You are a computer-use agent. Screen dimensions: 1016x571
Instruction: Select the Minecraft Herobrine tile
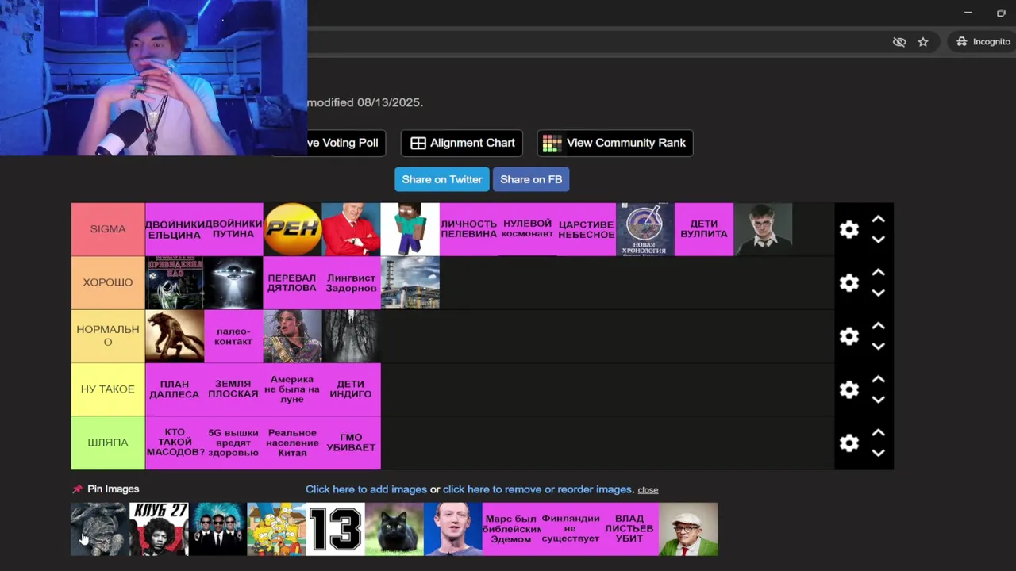(410, 229)
